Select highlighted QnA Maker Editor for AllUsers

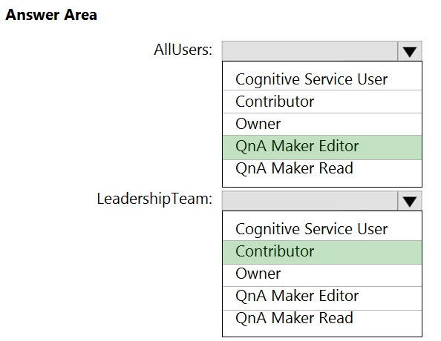tap(322, 148)
